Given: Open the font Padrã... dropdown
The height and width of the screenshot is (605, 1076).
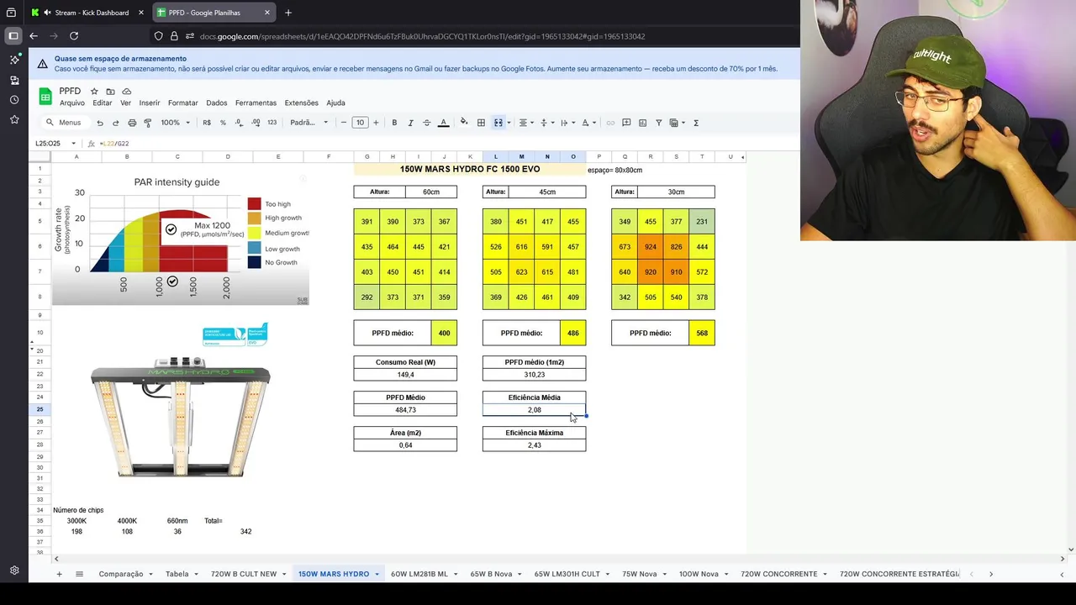Looking at the screenshot, I should [x=309, y=123].
